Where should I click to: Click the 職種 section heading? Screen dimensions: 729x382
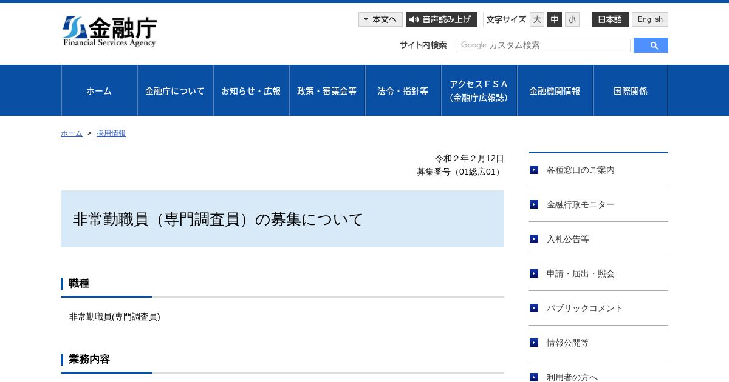point(79,283)
